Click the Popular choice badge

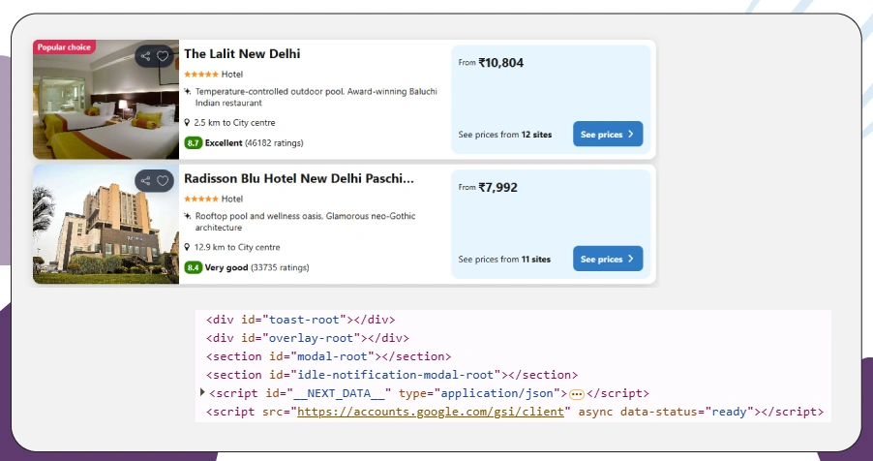point(64,46)
